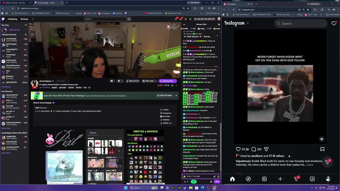Image resolution: width=340 pixels, height=191 pixels.
Task: Open the streamer's Instagram link in About
Action: point(165,113)
